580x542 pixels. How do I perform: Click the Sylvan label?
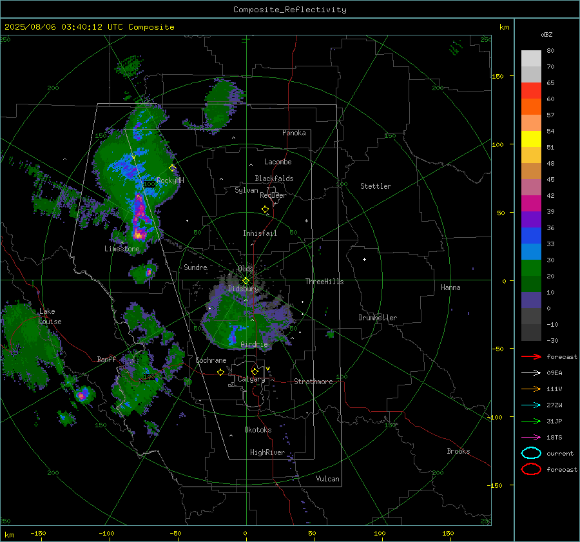coord(246,190)
